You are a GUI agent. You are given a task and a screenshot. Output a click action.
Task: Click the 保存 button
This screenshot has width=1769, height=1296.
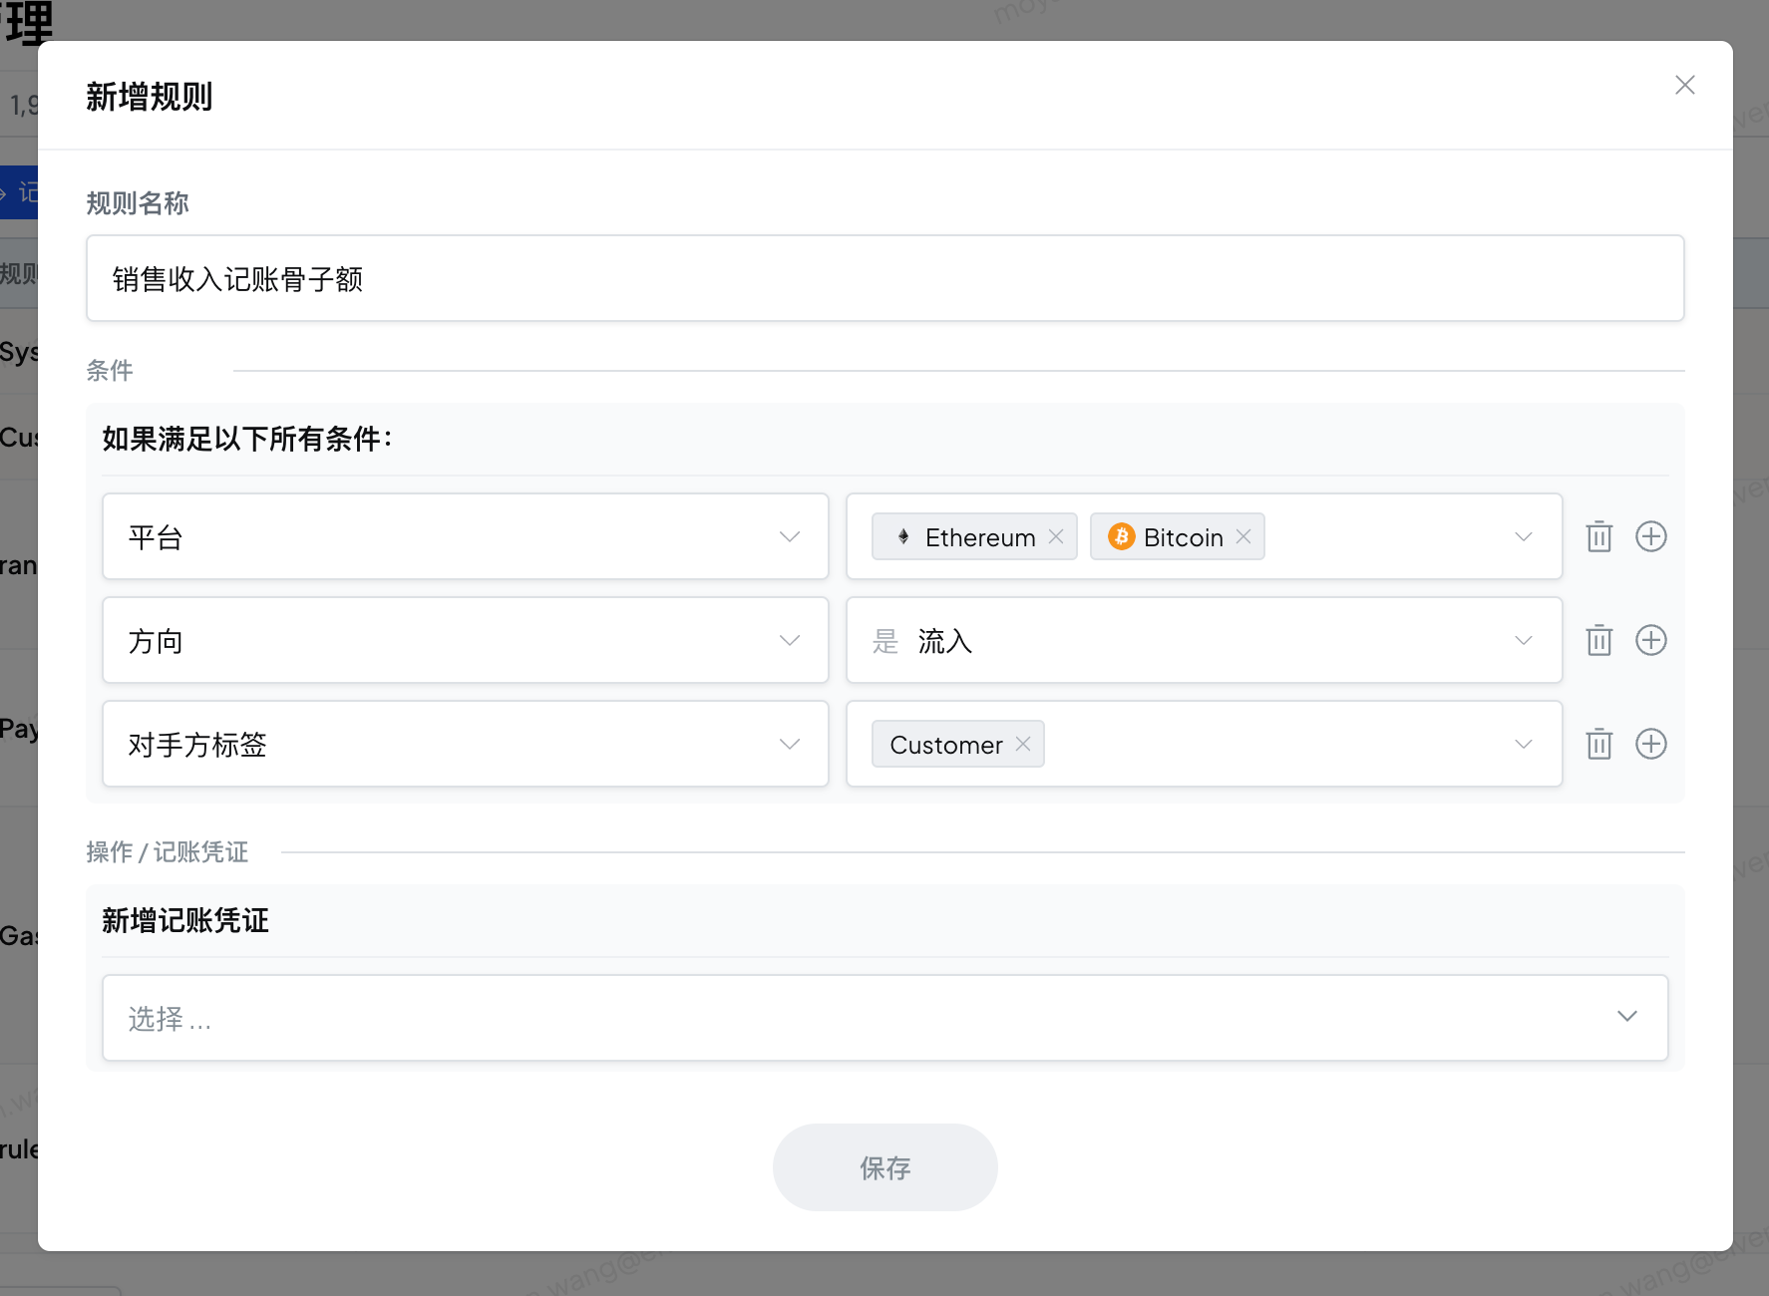(884, 1167)
